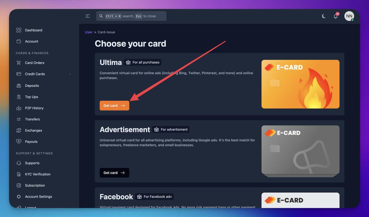Collapse sidebar with hamburger menu icon
369x217 pixels.
click(88, 16)
